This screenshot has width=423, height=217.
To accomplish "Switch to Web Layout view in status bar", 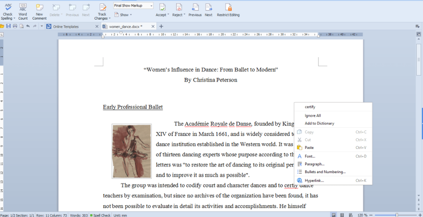I will [351, 215].
